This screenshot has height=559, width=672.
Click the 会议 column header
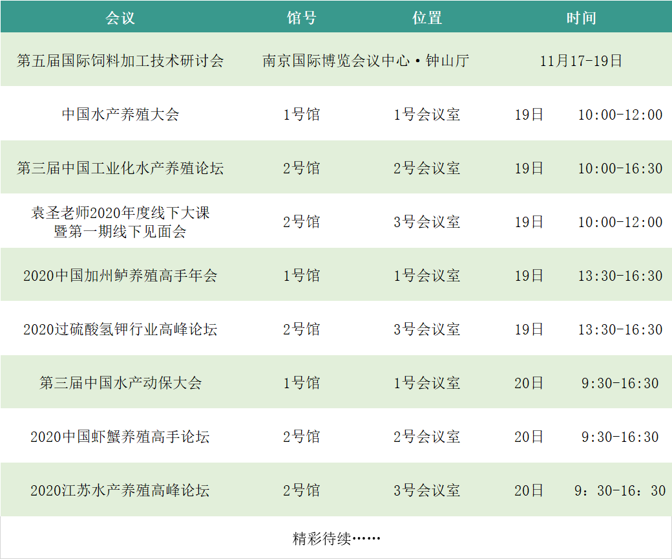point(120,18)
